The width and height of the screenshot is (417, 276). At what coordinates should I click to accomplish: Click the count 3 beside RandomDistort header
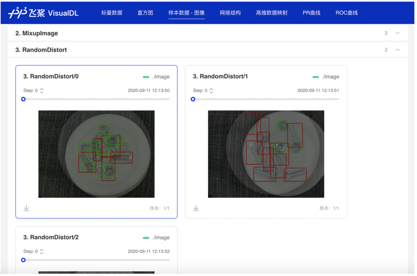[x=386, y=50]
